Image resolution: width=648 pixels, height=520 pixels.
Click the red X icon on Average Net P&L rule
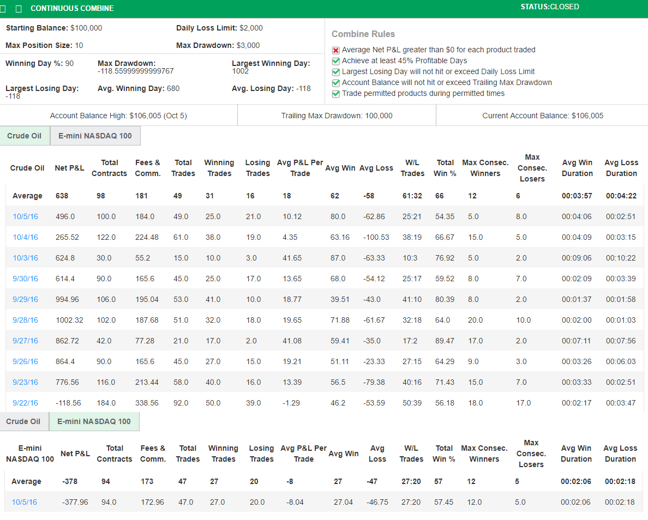pyautogui.click(x=336, y=50)
